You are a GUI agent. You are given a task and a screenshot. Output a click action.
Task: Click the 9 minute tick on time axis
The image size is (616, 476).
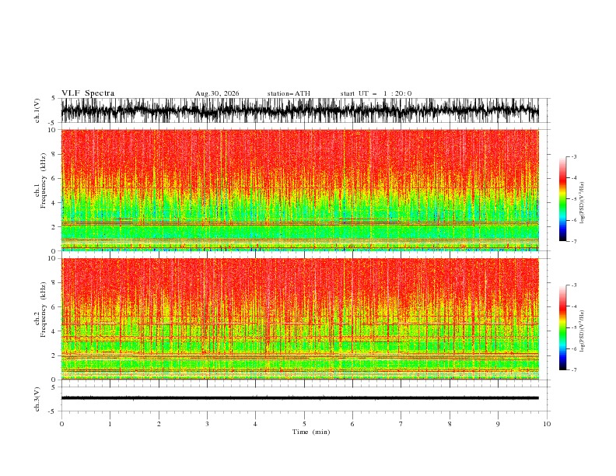click(498, 424)
